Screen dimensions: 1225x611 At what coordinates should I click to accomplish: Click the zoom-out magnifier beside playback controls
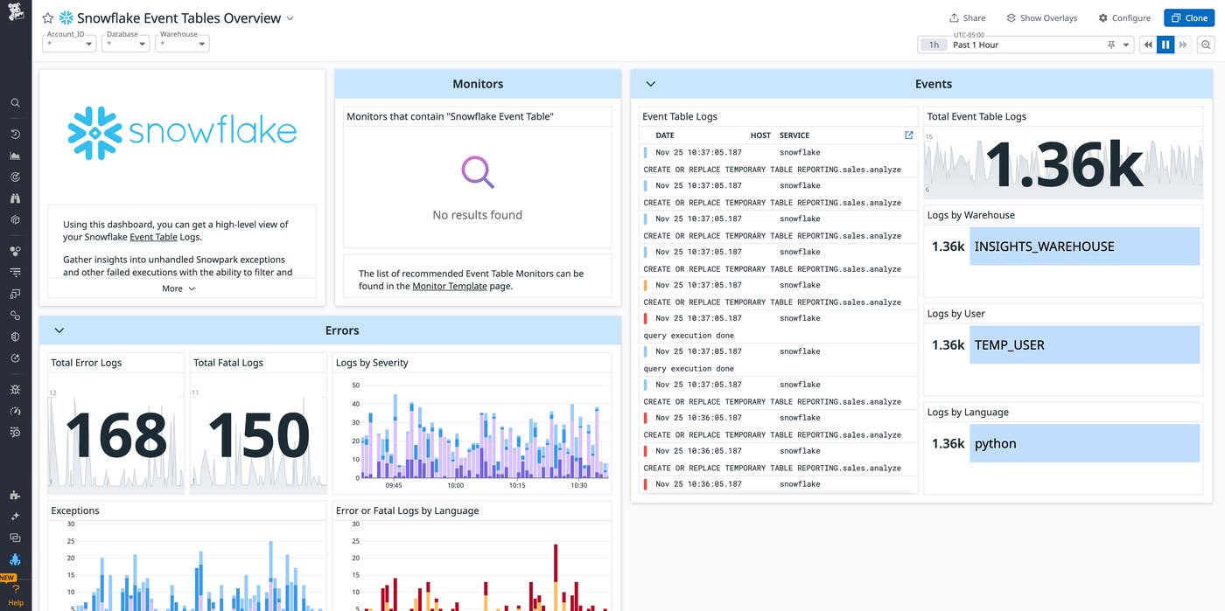click(1206, 44)
